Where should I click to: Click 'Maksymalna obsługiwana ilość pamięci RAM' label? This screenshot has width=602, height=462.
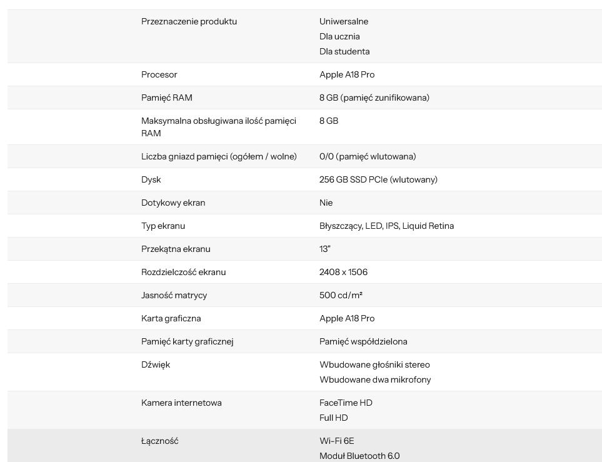click(218, 127)
